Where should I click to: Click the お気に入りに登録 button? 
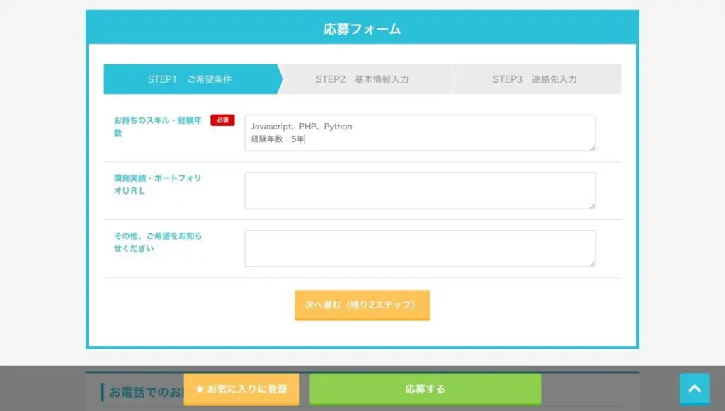[x=241, y=389]
